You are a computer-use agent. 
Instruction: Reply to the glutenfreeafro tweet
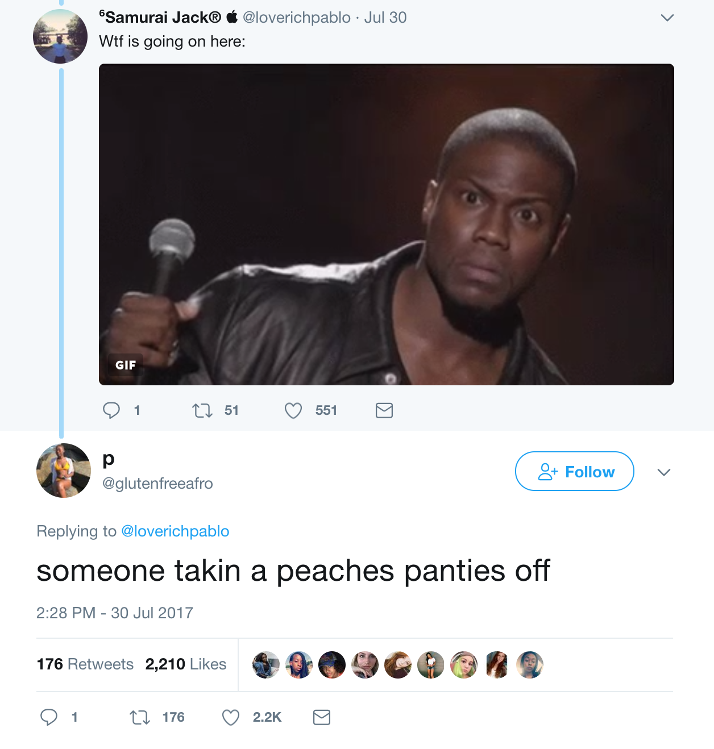tap(49, 717)
